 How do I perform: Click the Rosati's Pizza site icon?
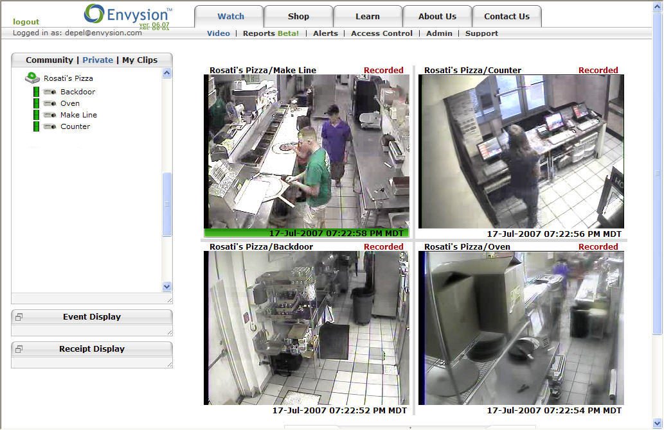pyautogui.click(x=33, y=78)
